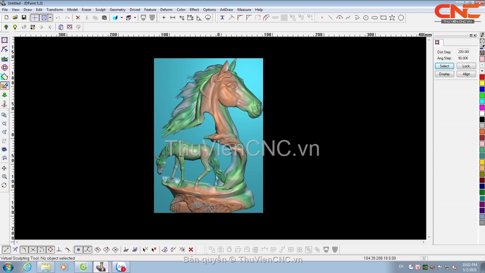Image resolution: width=485 pixels, height=273 pixels.
Task: Click the concentric rectangles offset icon
Action: (284, 18)
